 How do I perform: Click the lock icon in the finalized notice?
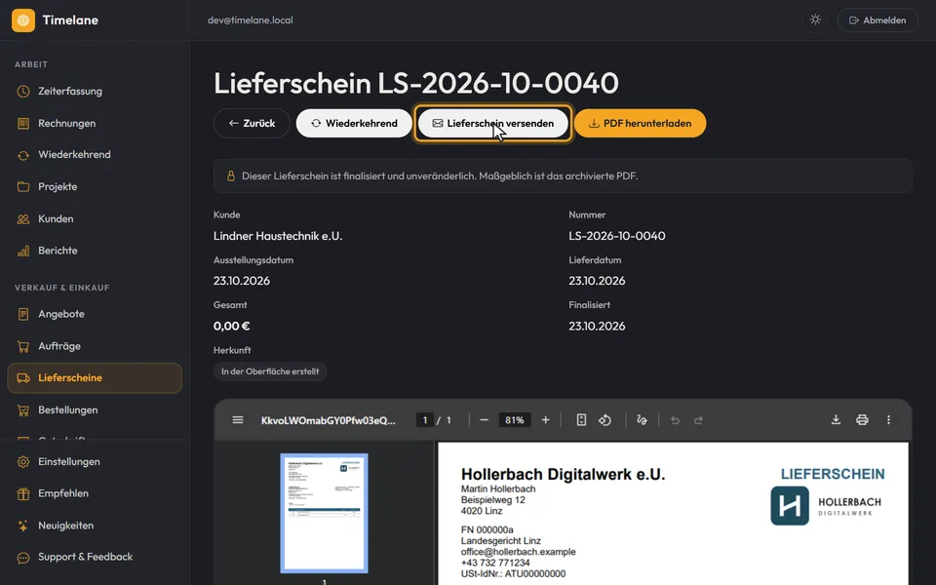click(230, 176)
